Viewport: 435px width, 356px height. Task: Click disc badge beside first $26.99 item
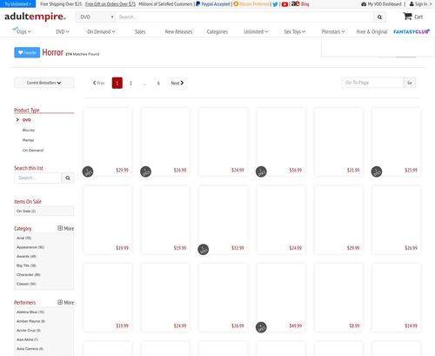pyautogui.click(x=145, y=171)
